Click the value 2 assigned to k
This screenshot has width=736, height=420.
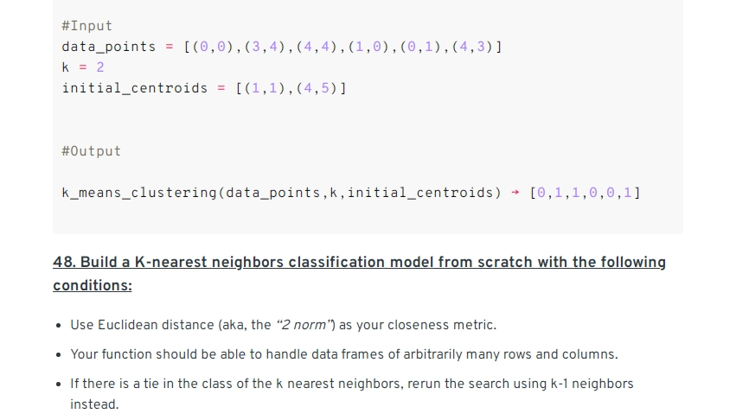pyautogui.click(x=100, y=67)
